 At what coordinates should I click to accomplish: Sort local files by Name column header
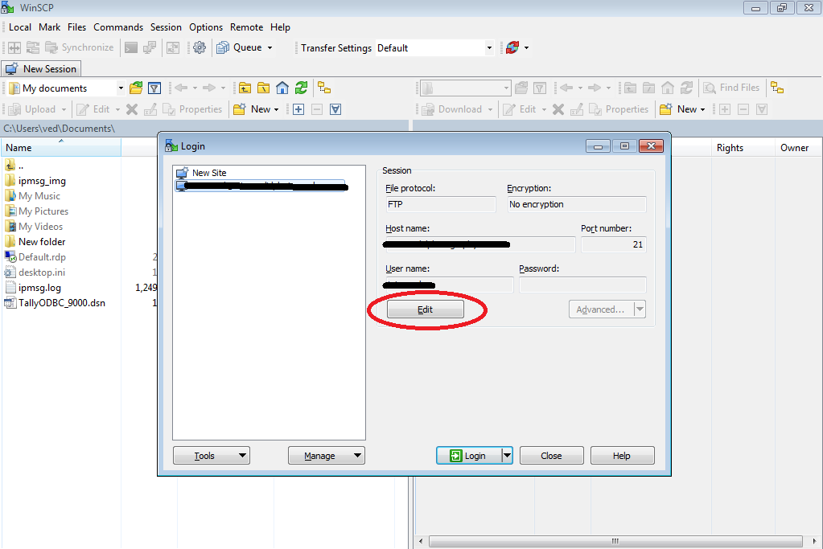click(61, 148)
